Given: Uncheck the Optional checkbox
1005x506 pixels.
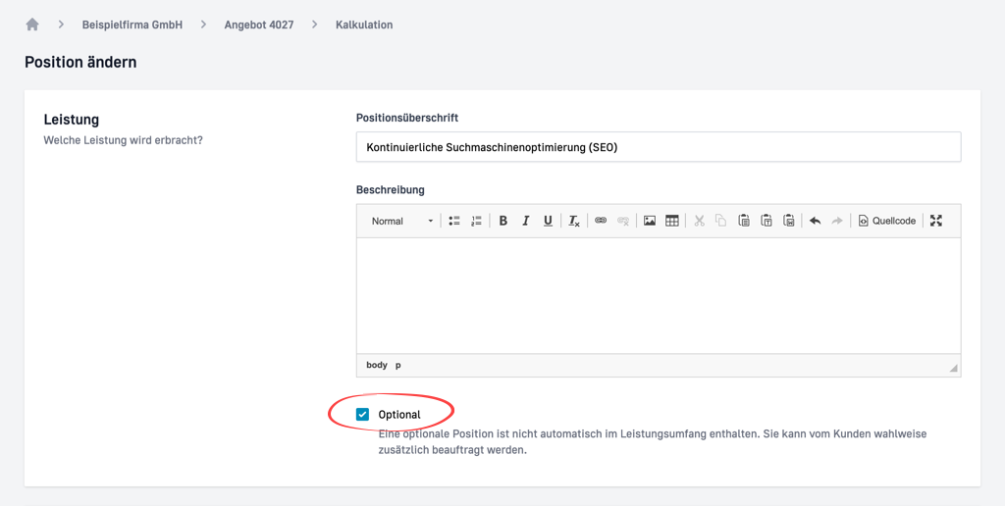Looking at the screenshot, I should 363,415.
